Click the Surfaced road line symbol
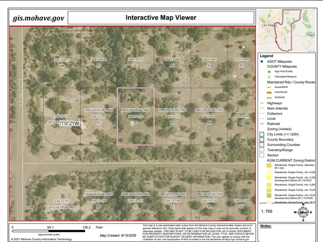The image size is (323, 242). point(269,97)
